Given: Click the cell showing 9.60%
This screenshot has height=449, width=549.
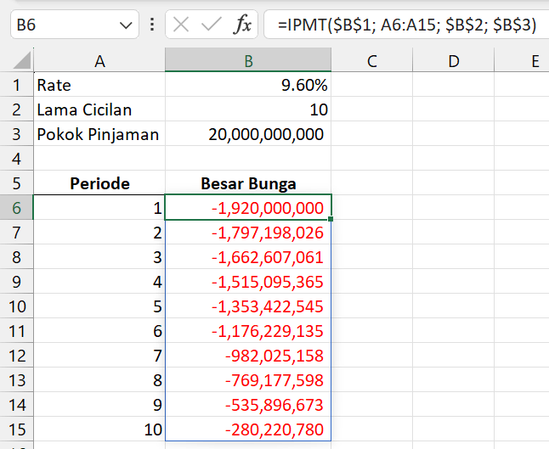Looking at the screenshot, I should (248, 85).
